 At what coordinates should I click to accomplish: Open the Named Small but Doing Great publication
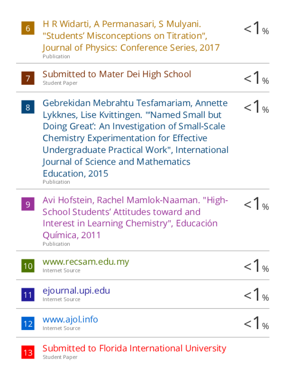click(x=136, y=138)
